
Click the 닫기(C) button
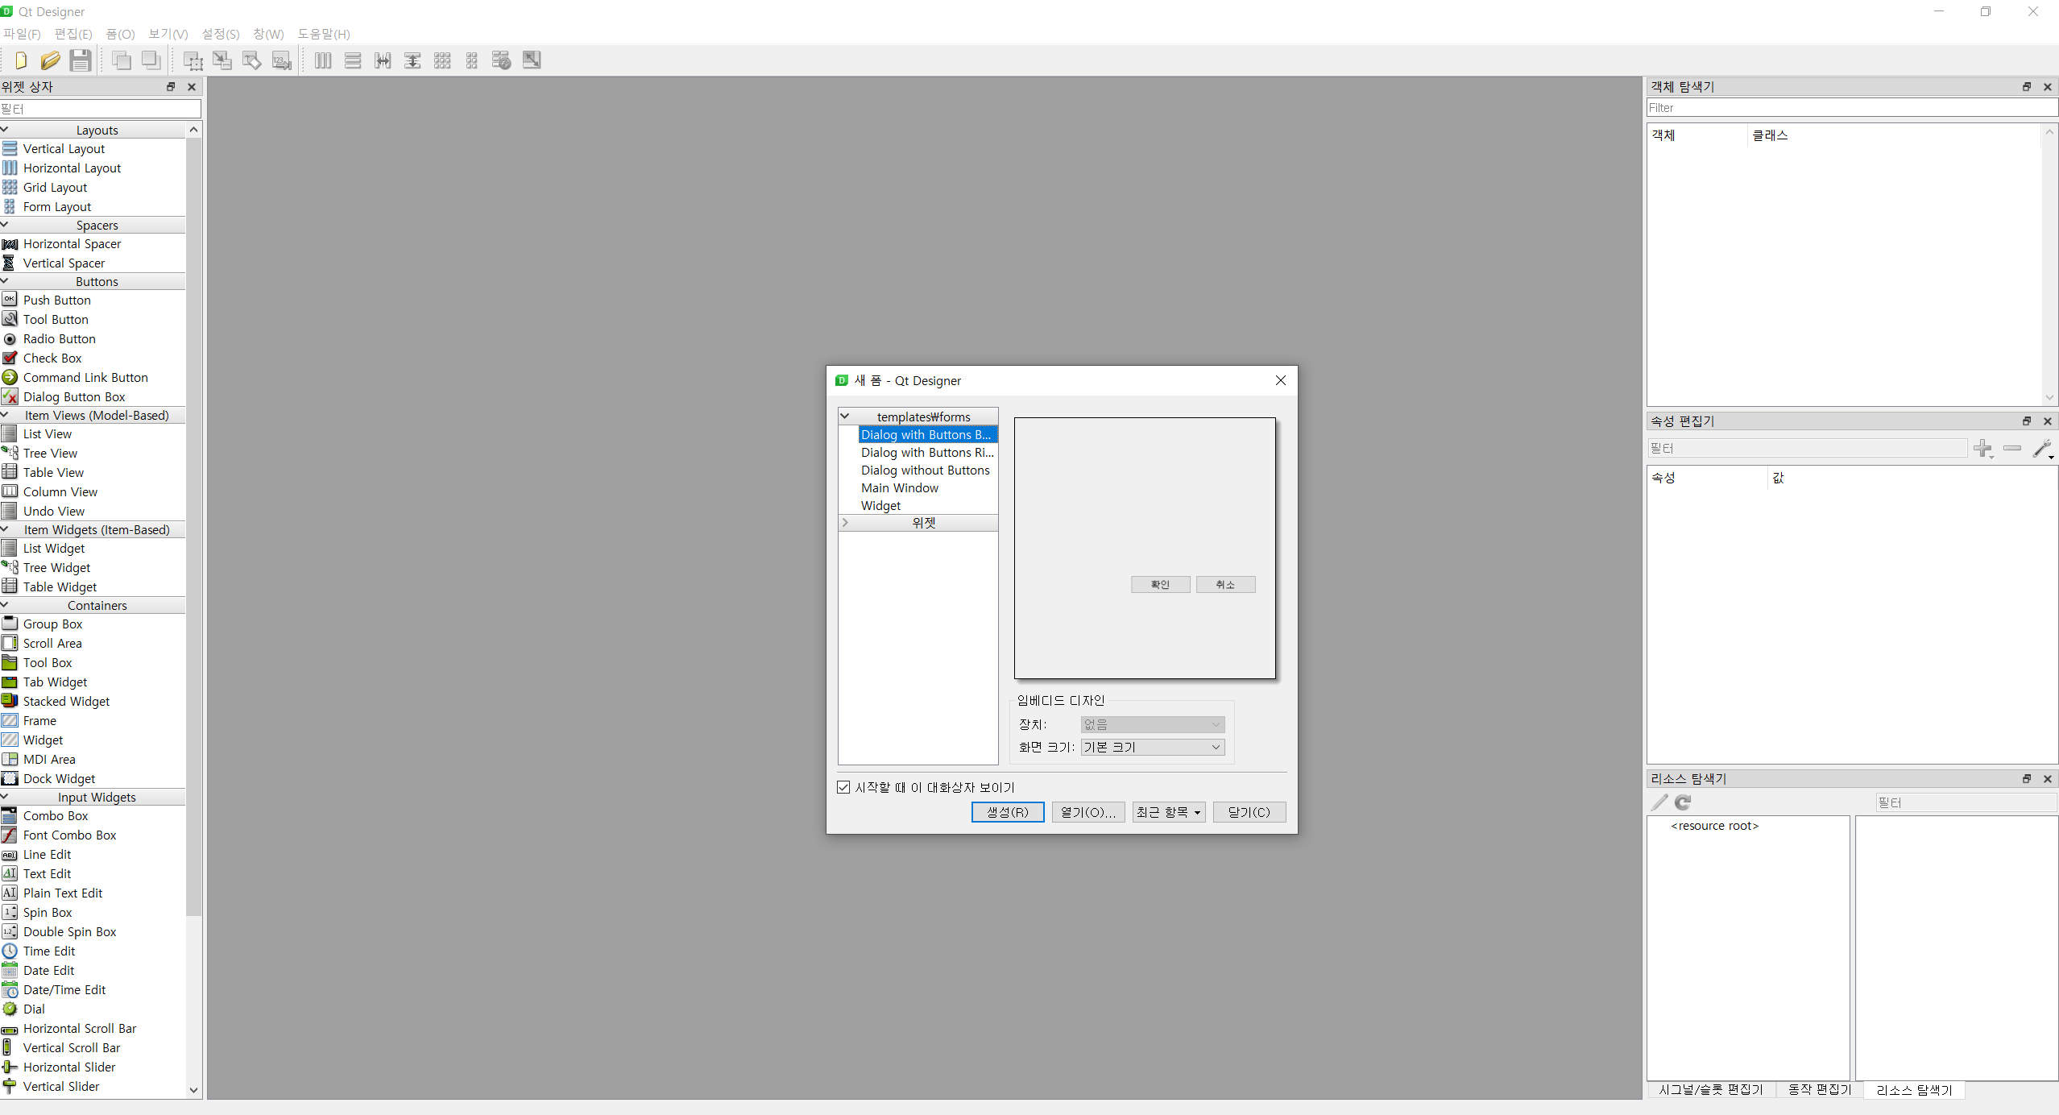point(1249,812)
